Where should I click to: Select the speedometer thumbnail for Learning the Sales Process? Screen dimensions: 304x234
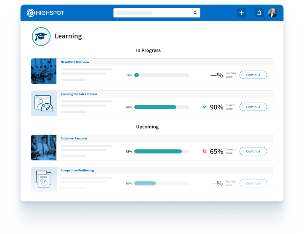[44, 103]
